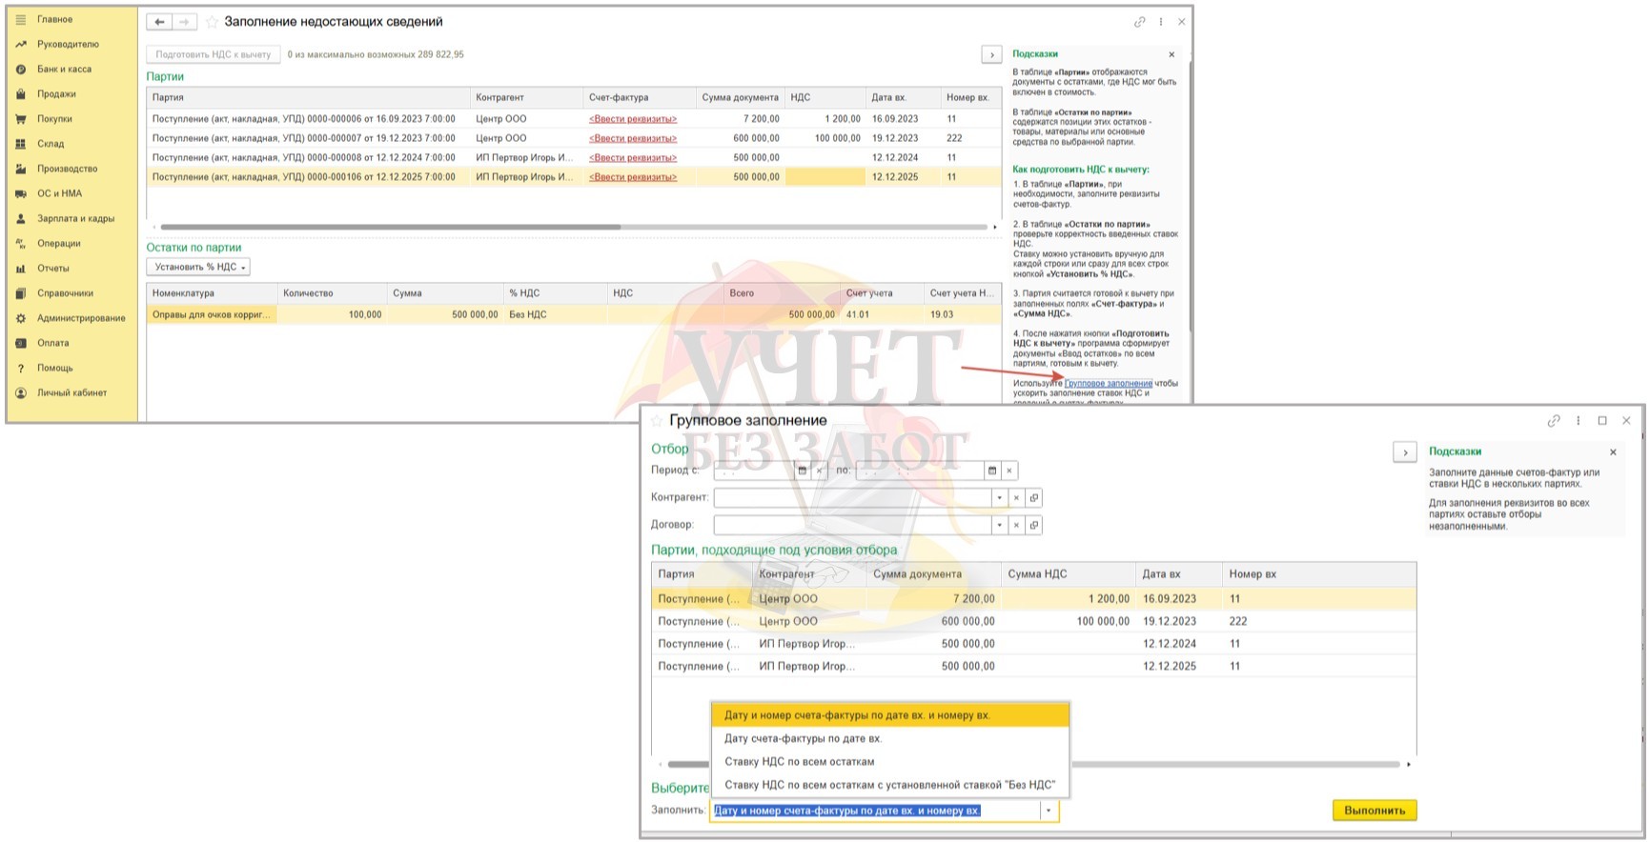
Task: Click the Зарплата и кадры person icon
Action: click(x=21, y=218)
